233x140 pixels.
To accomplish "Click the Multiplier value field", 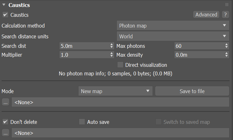I will pos(84,55).
